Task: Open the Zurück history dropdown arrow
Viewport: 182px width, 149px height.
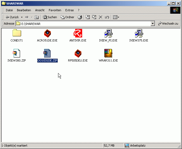Action: 22,17
